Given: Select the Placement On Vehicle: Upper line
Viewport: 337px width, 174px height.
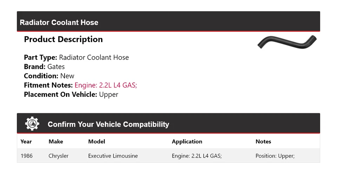Looking at the screenshot, I should 71,94.
